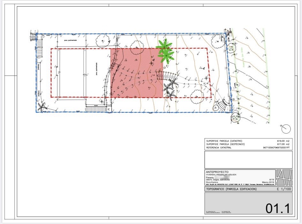Select the ANTEPROYECTO title text
Image resolution: width=302 pixels, height=224 pixels.
click(x=219, y=172)
